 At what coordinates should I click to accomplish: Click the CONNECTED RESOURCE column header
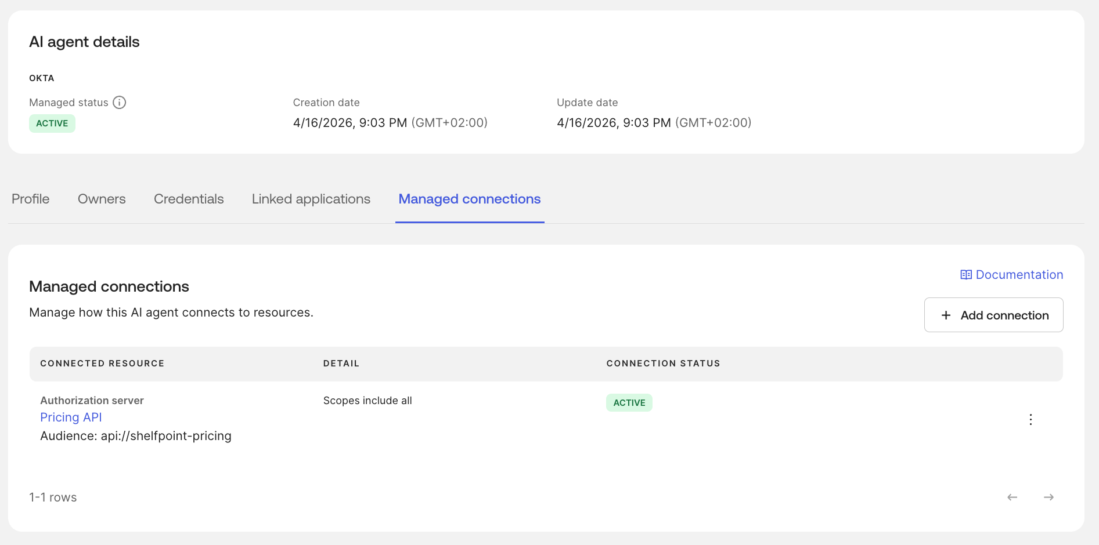click(x=102, y=364)
